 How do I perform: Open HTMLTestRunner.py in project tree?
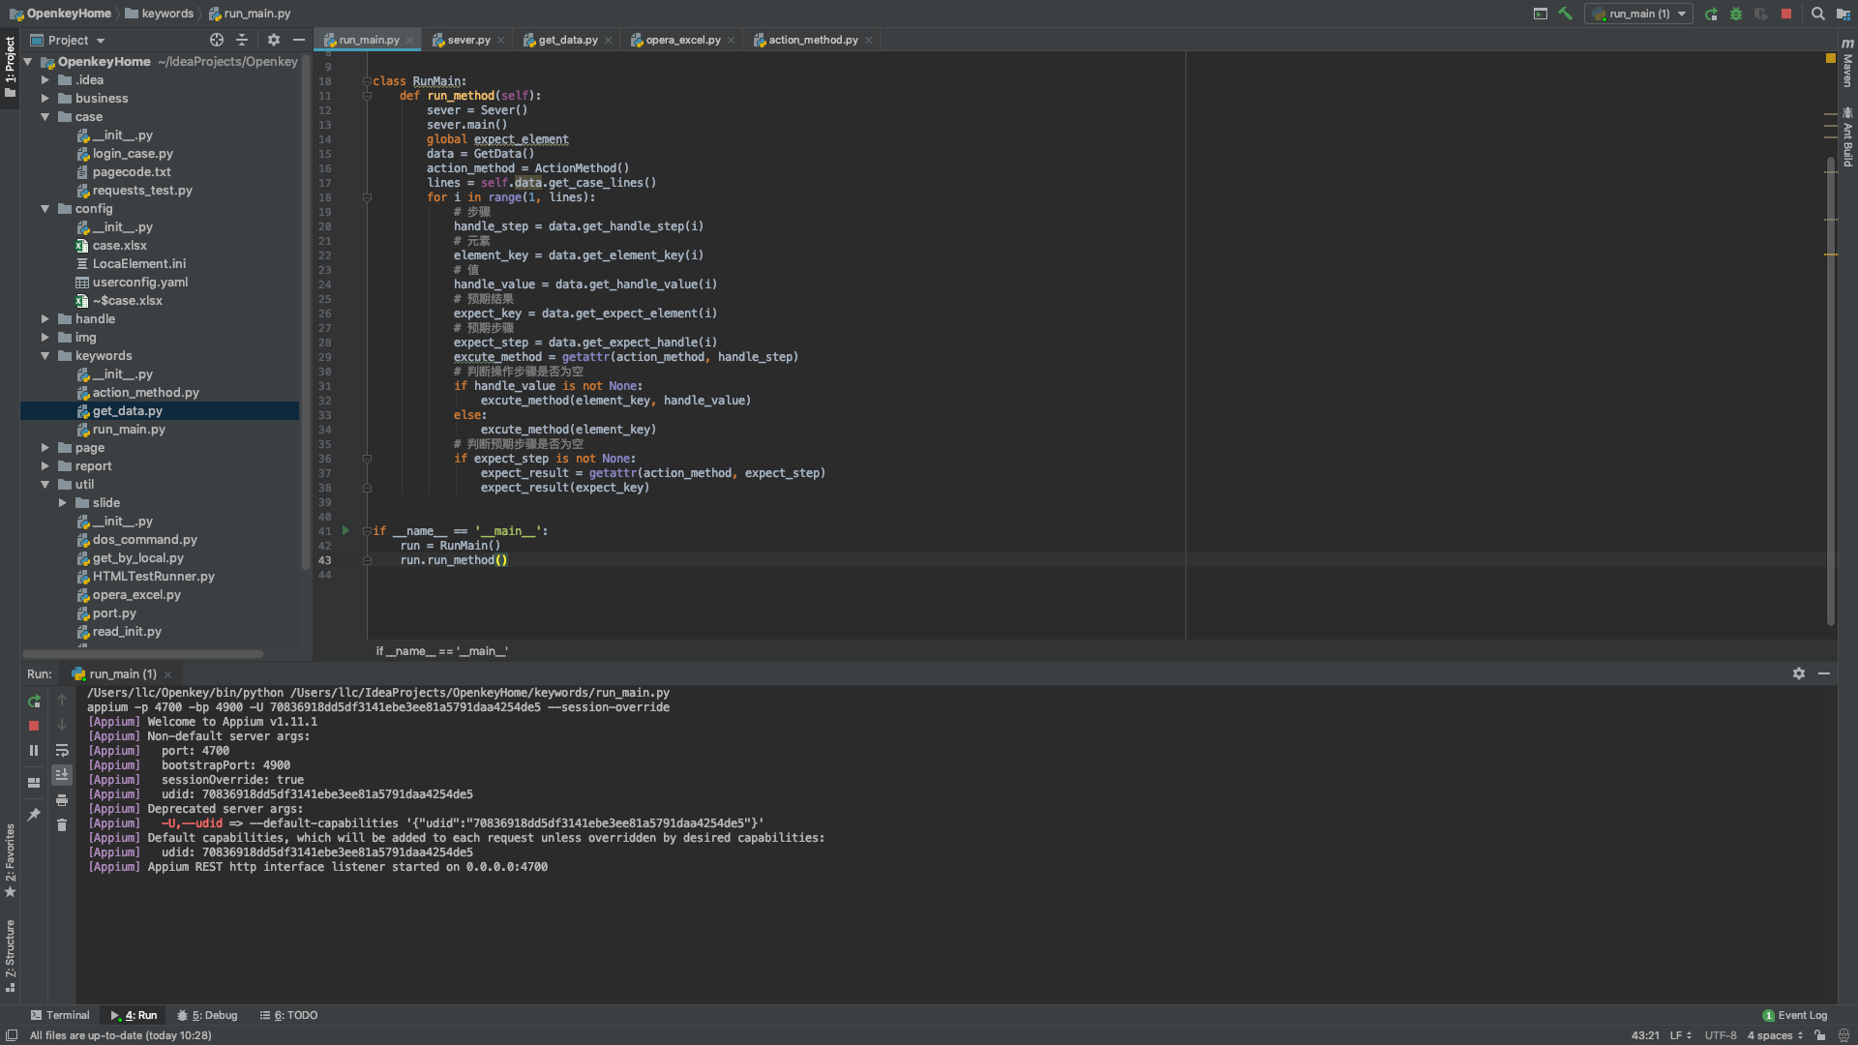(154, 576)
